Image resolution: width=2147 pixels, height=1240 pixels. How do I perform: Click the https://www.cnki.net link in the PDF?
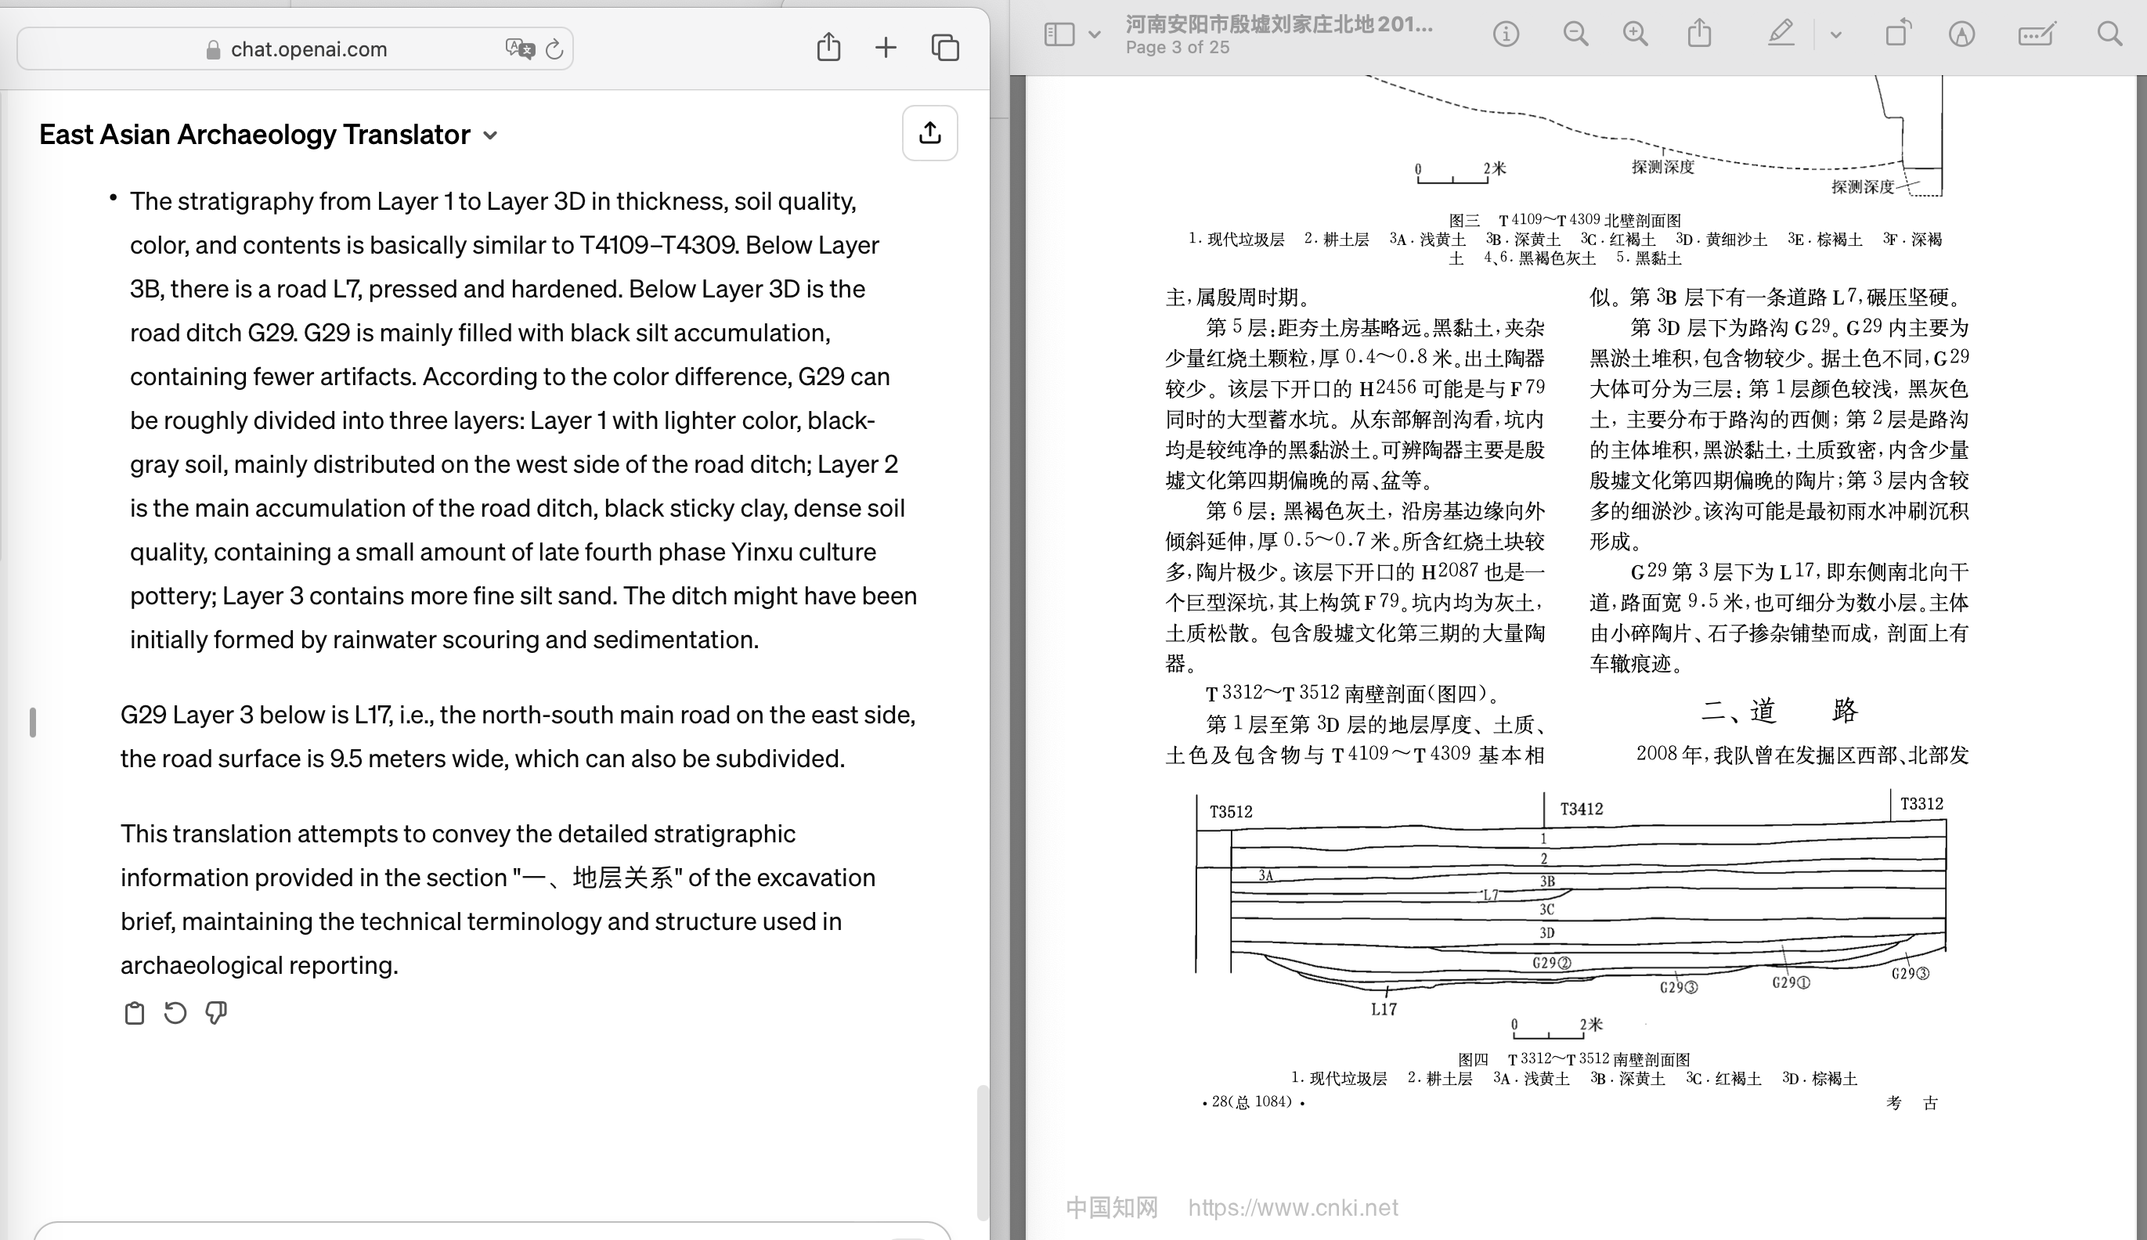(x=1293, y=1208)
